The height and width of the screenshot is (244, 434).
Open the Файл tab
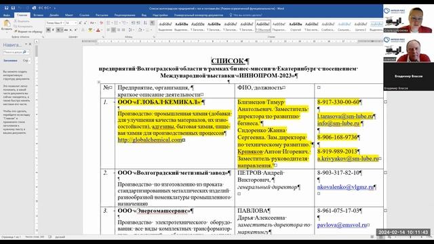click(7, 15)
